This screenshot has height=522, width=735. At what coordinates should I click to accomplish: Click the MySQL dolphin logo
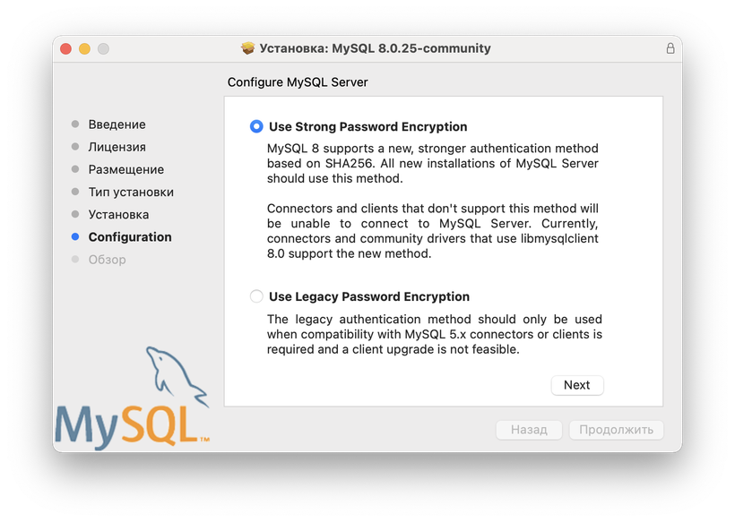pos(134,398)
